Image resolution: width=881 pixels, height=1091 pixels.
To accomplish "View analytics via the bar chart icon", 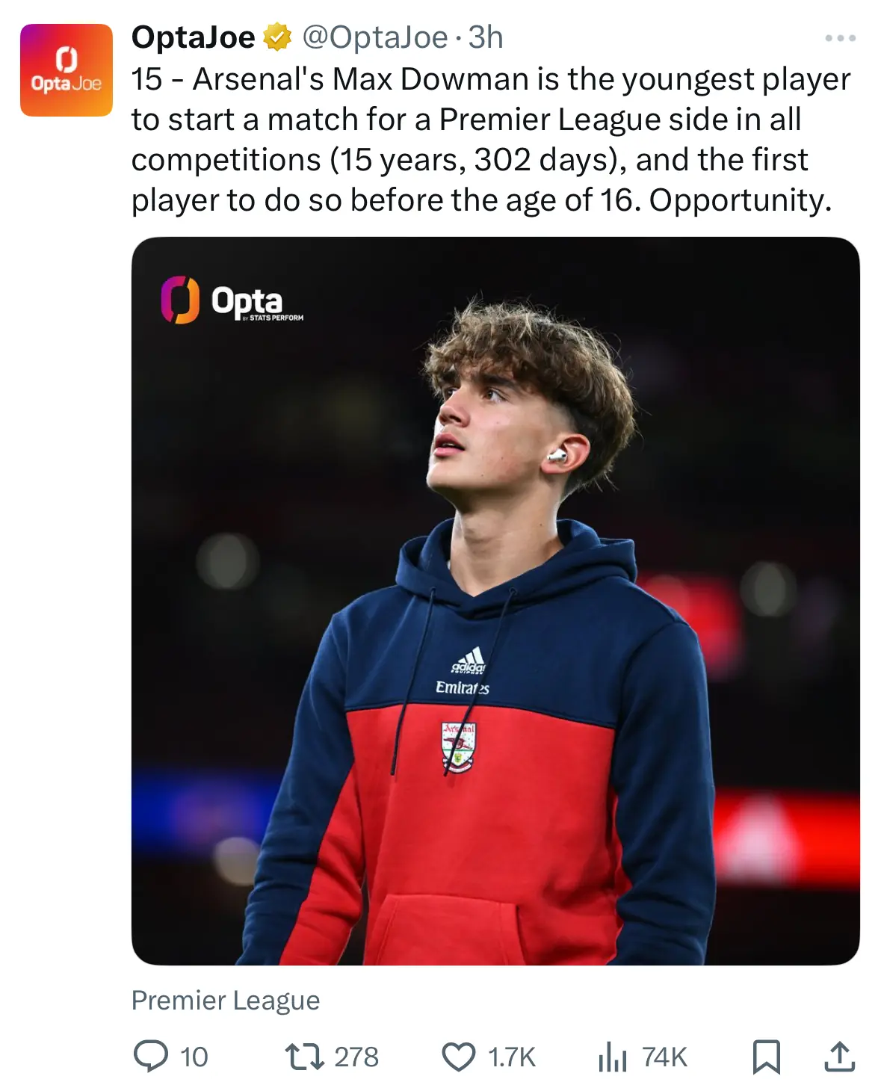I will tap(612, 1057).
